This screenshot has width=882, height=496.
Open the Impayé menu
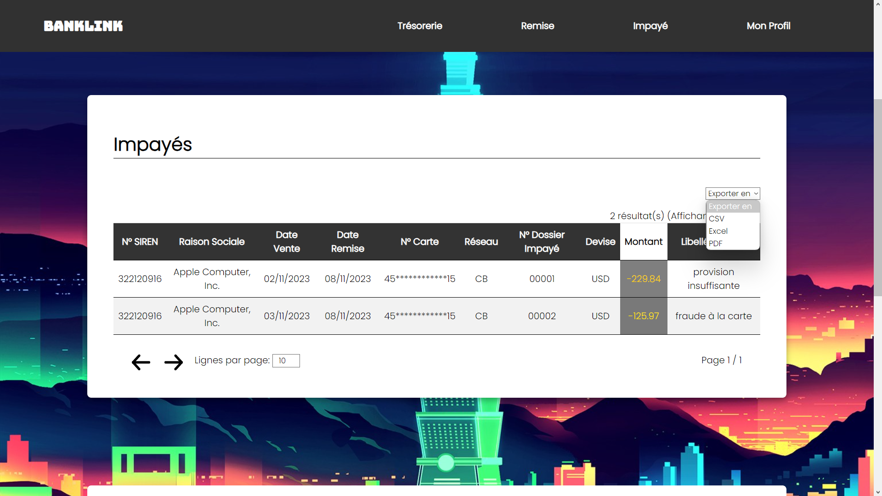click(650, 26)
